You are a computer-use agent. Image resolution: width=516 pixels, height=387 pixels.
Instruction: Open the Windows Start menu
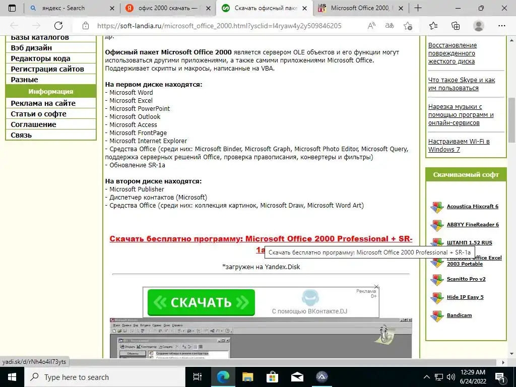(x=12, y=377)
